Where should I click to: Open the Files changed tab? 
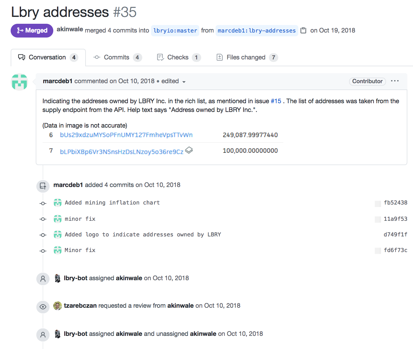(x=247, y=57)
